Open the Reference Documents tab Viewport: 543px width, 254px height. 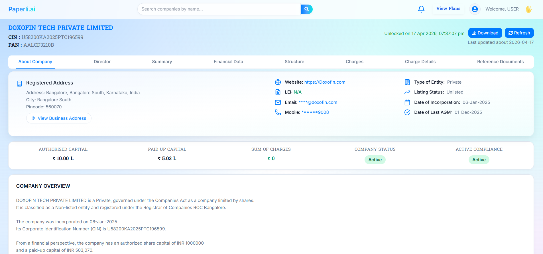(500, 62)
